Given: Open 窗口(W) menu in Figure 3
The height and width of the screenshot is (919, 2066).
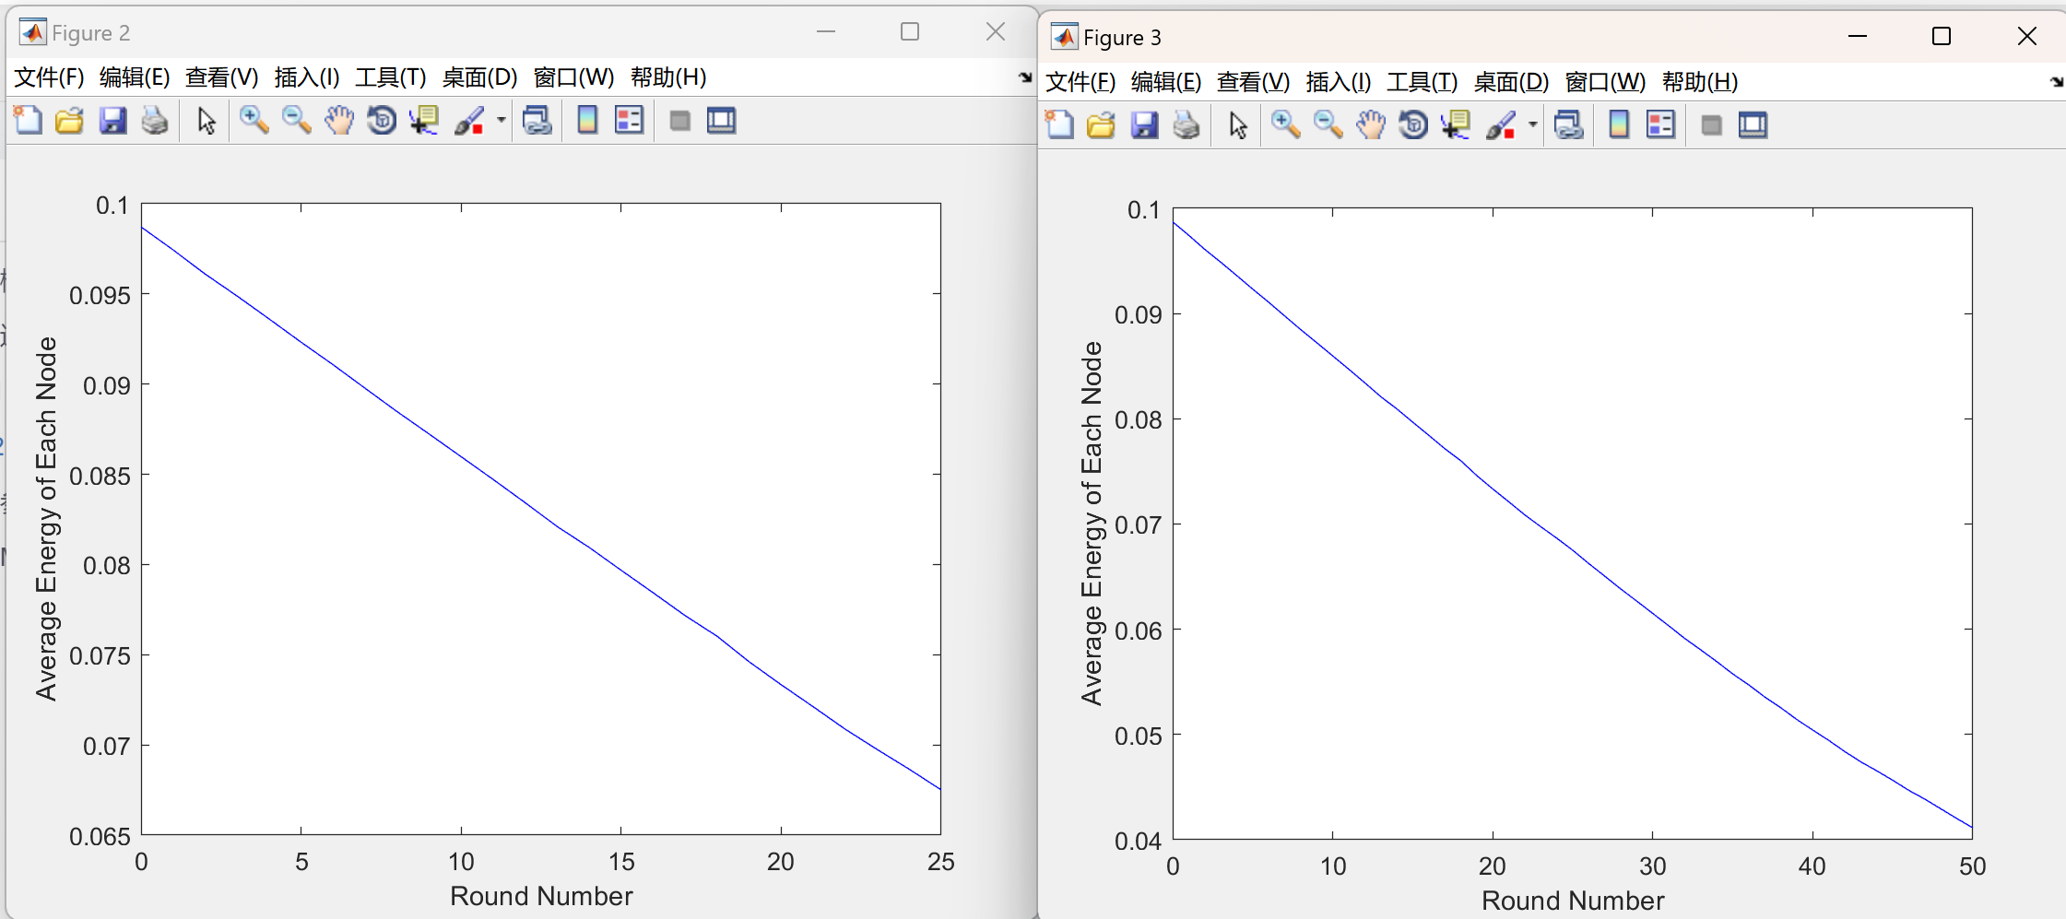Looking at the screenshot, I should [x=1605, y=82].
